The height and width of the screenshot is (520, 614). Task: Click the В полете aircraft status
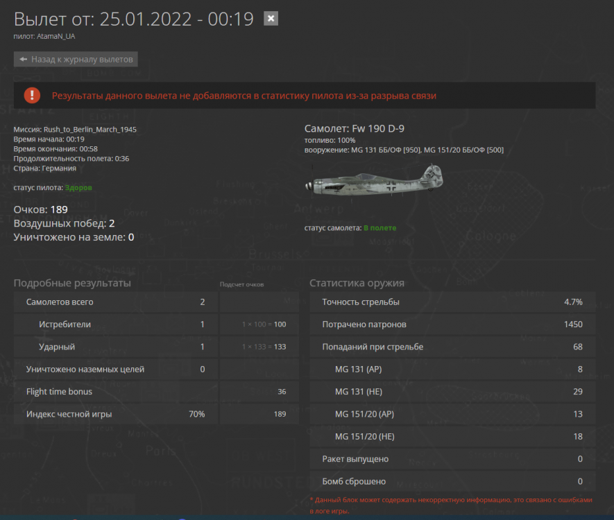380,227
